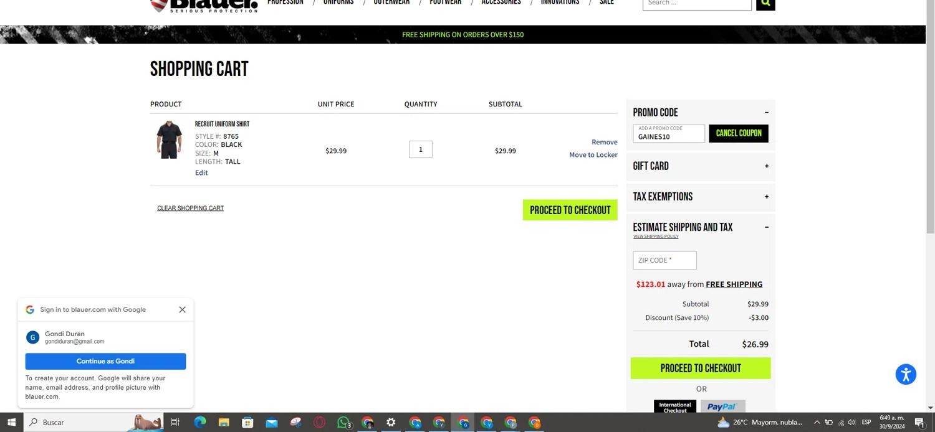Click PayPal checkout button
The image size is (935, 432).
point(723,406)
